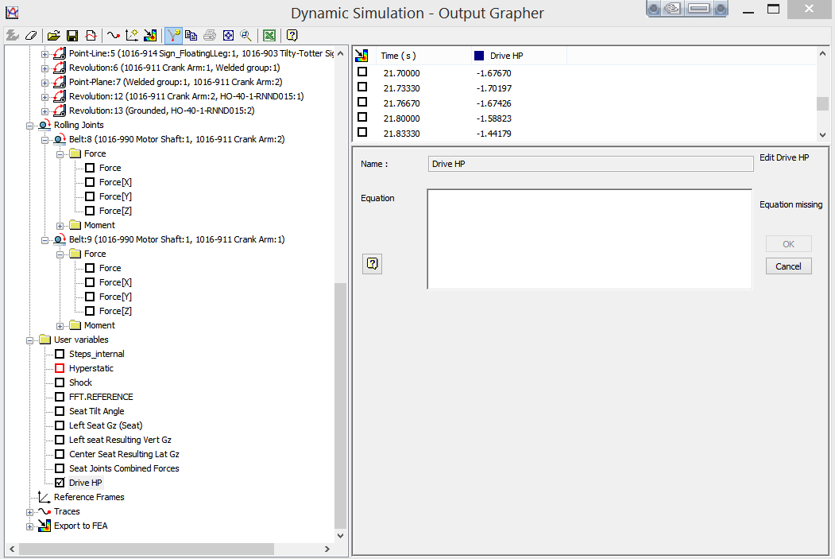Viewport: 835px width, 559px height.
Task: Expand the Revolution:12 joint node
Action: coord(44,97)
